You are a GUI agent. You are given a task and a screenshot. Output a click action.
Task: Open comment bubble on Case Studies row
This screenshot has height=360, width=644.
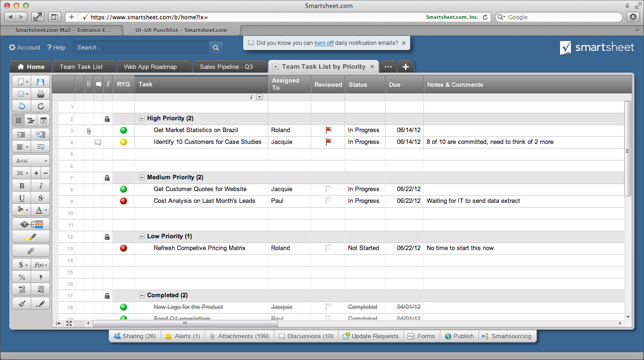pos(98,142)
